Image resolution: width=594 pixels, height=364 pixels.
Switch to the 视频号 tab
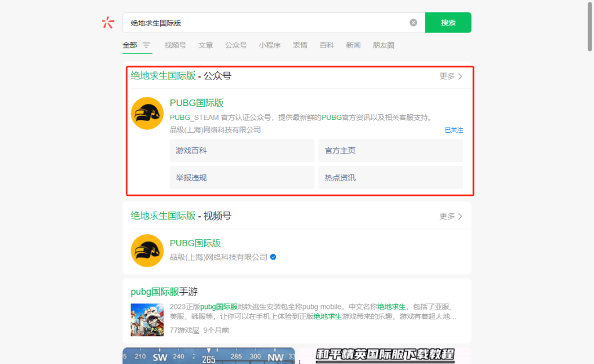[175, 45]
